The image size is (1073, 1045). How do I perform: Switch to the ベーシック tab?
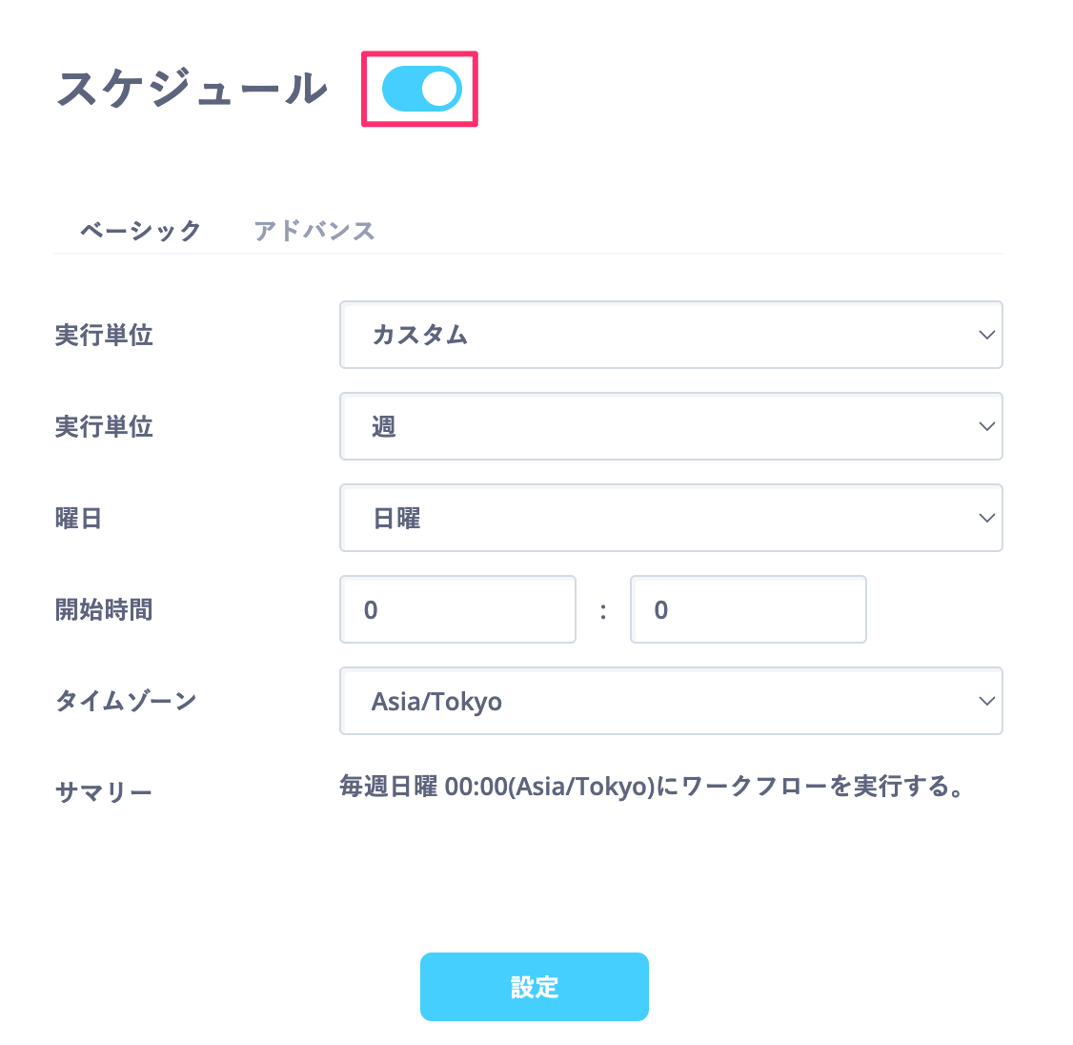coord(140,230)
